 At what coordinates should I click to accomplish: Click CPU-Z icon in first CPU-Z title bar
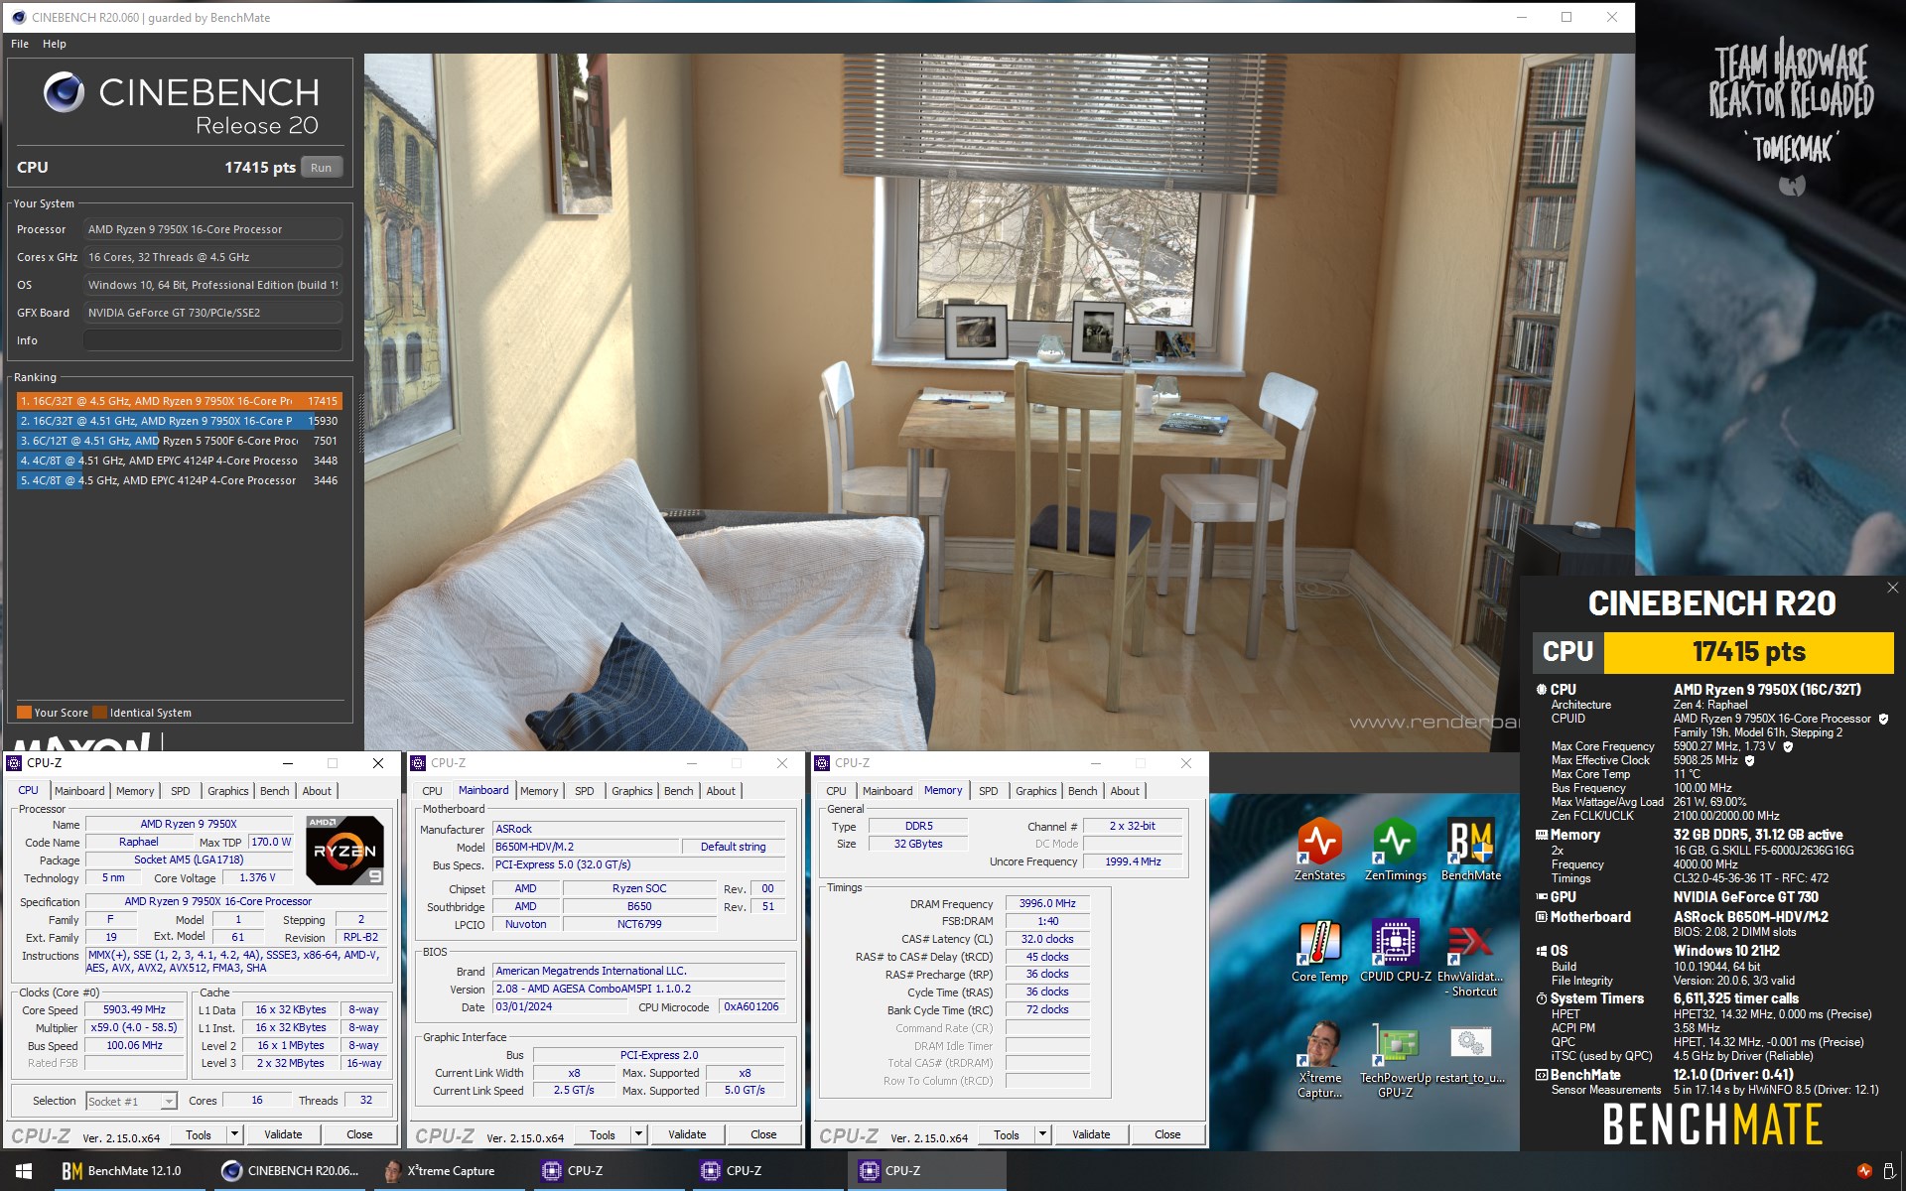pos(14,762)
